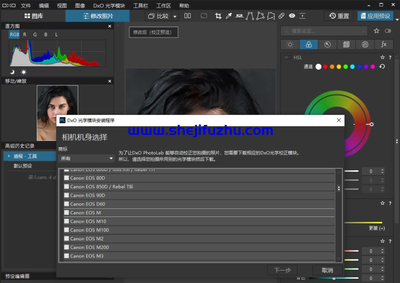
Task: Open the 文件 menu
Action: (26, 6)
